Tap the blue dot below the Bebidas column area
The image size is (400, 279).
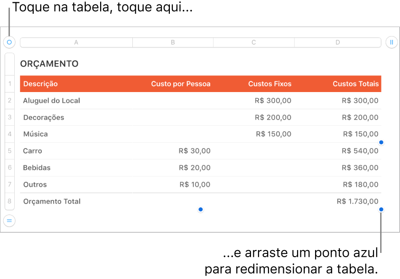[201, 209]
